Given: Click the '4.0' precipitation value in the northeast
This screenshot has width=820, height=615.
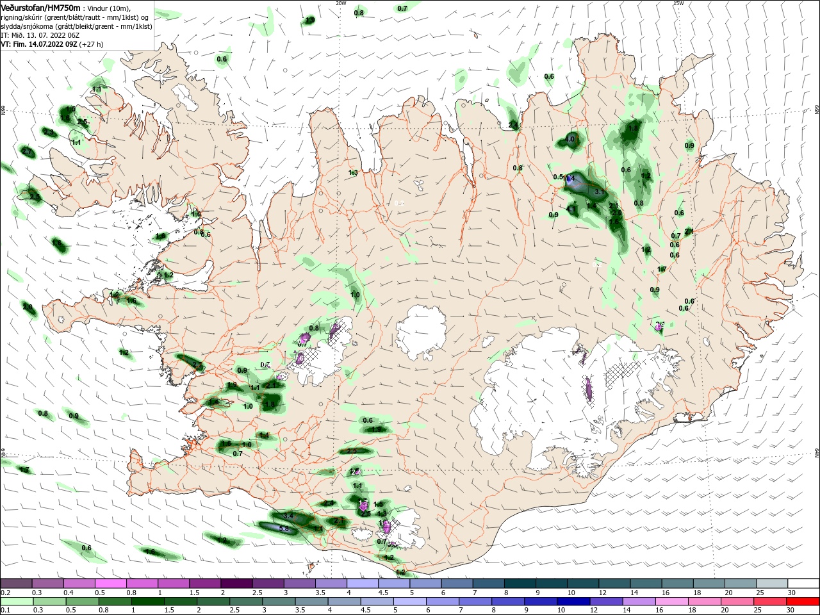Looking at the screenshot, I should click(x=570, y=139).
